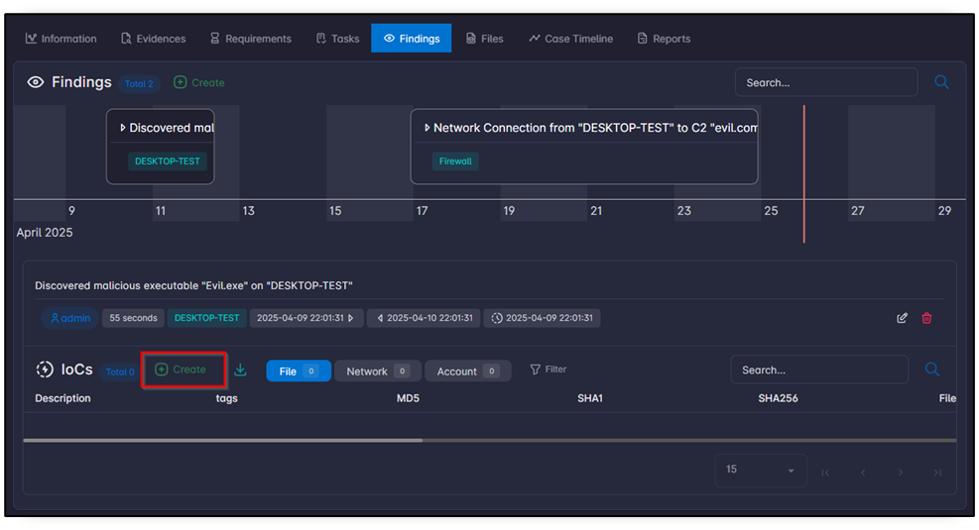Go to the Tasks tab

[x=338, y=39]
